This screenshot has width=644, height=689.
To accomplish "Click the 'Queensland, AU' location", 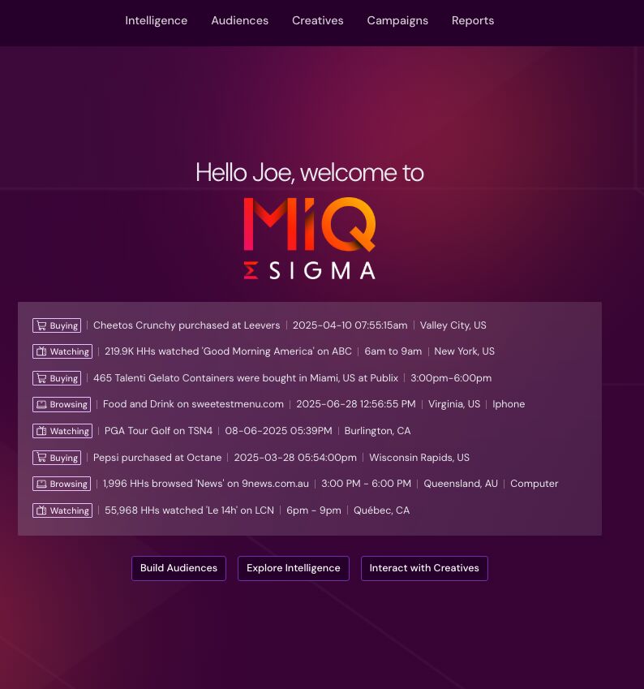I will point(461,484).
